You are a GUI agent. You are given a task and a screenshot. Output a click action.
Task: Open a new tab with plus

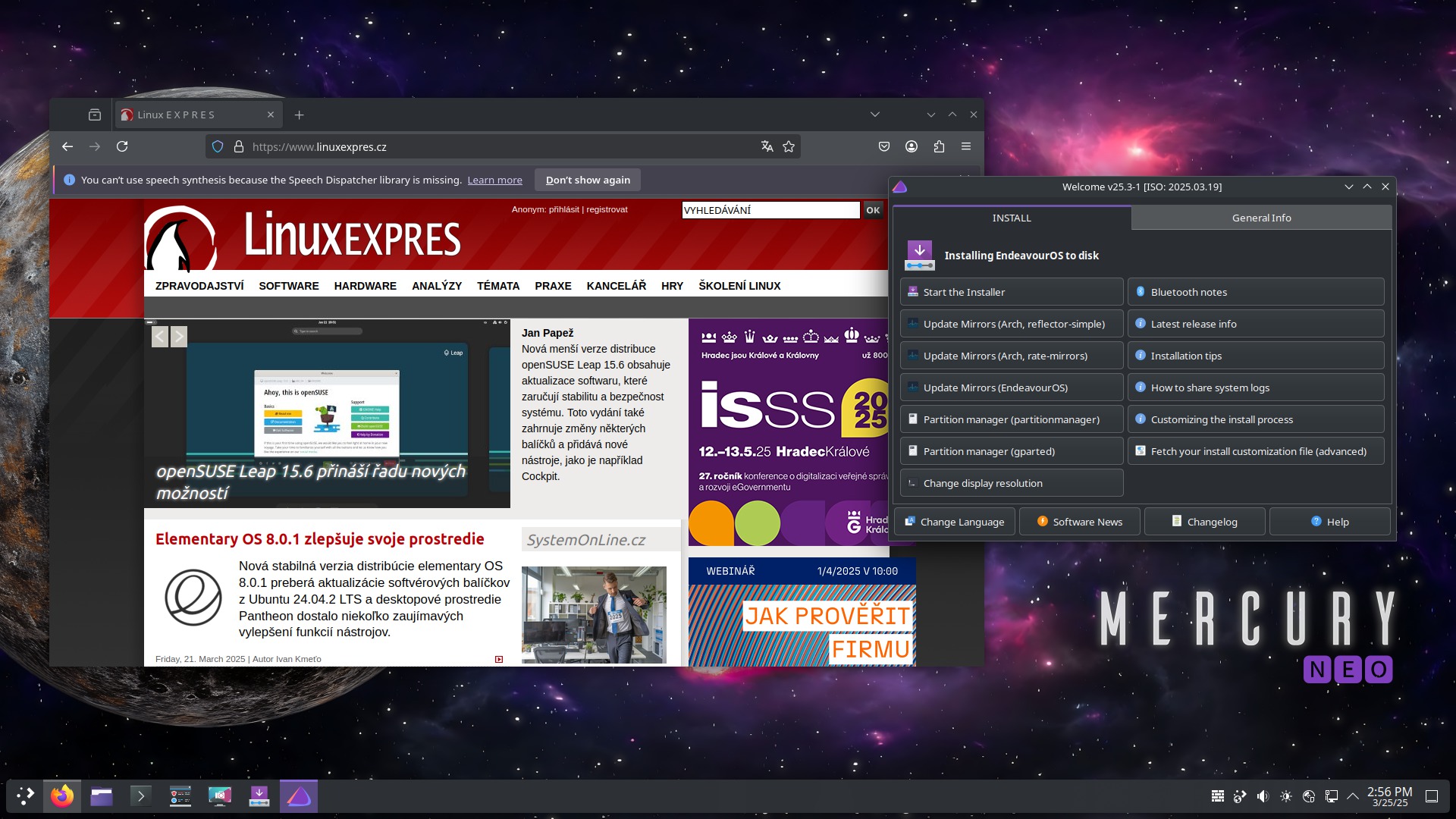(300, 115)
